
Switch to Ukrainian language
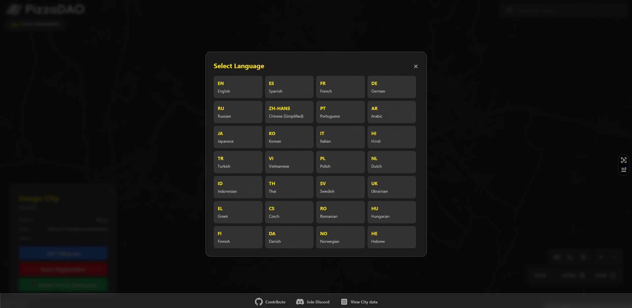point(391,187)
